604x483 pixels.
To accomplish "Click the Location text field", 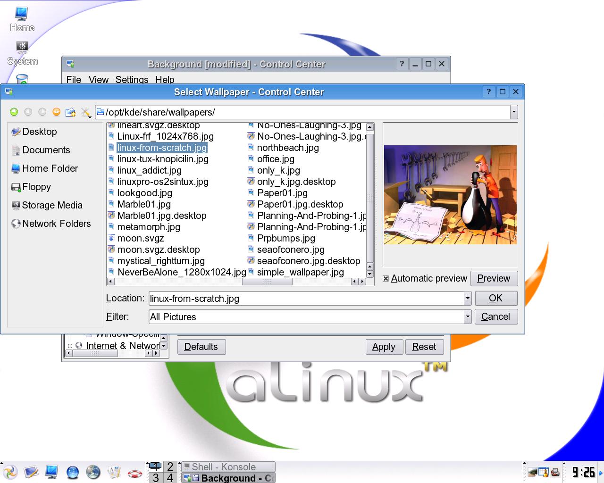I will point(306,298).
